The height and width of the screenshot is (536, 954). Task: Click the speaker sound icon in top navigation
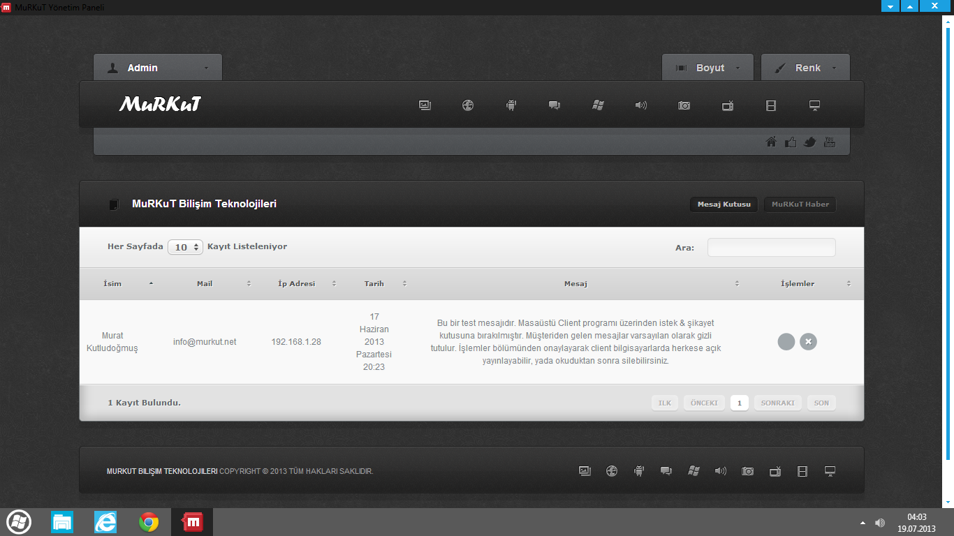641,105
